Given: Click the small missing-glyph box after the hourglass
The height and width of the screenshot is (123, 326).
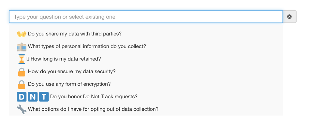Looking at the screenshot, I should [x=28, y=59].
